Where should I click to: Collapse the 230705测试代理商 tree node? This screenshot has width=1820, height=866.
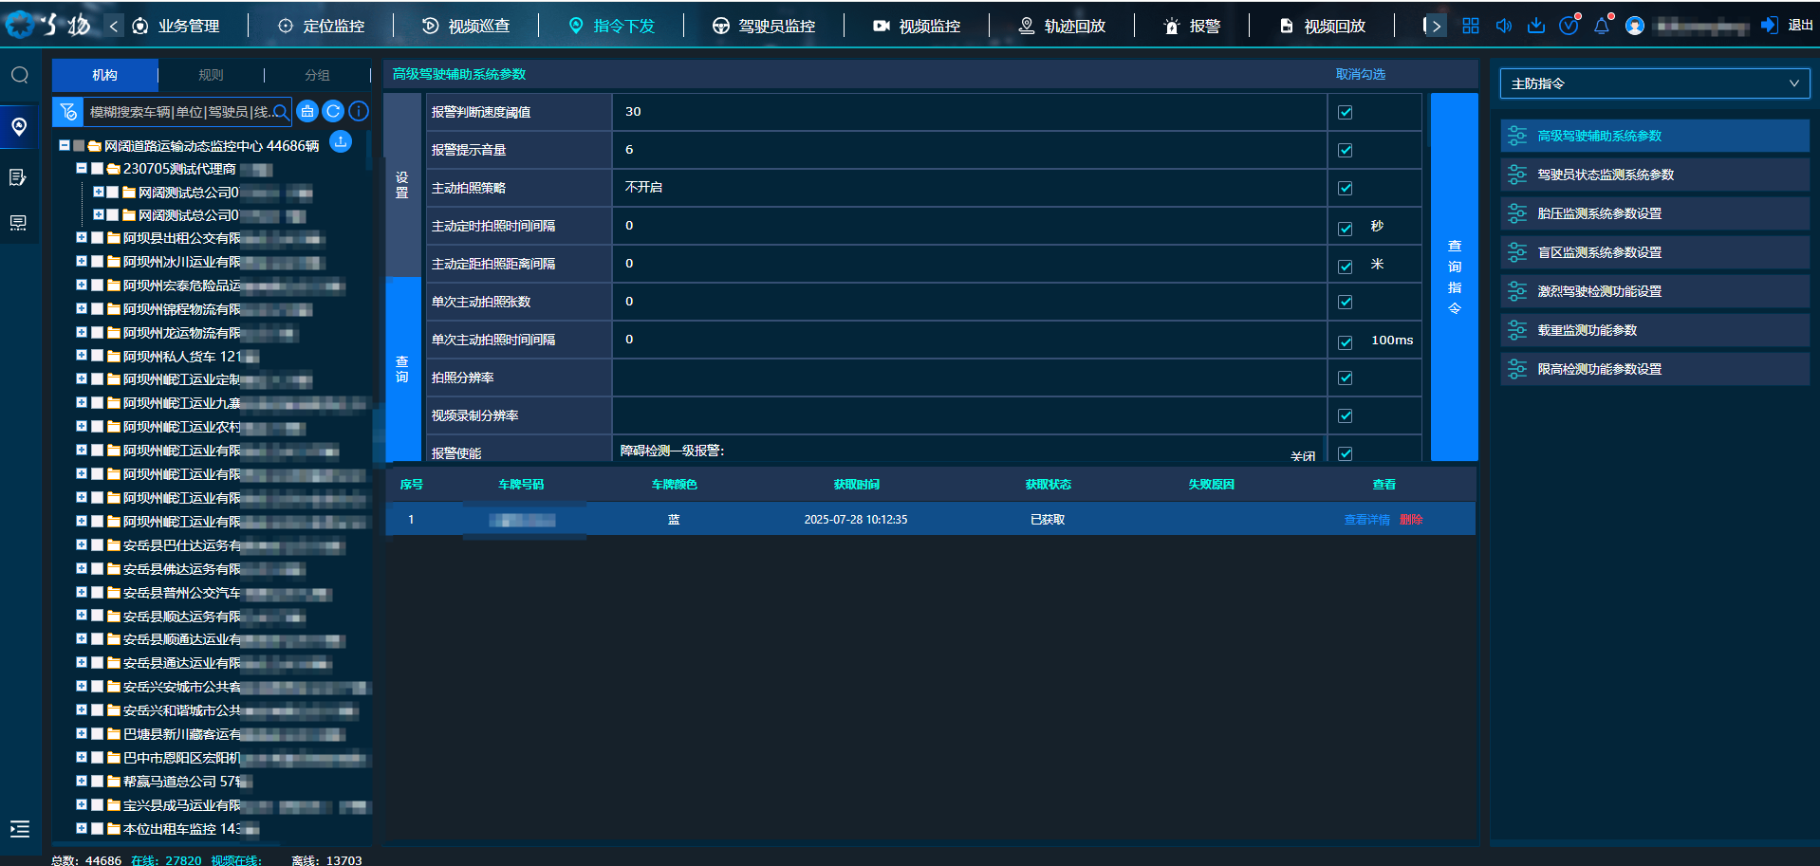point(82,168)
